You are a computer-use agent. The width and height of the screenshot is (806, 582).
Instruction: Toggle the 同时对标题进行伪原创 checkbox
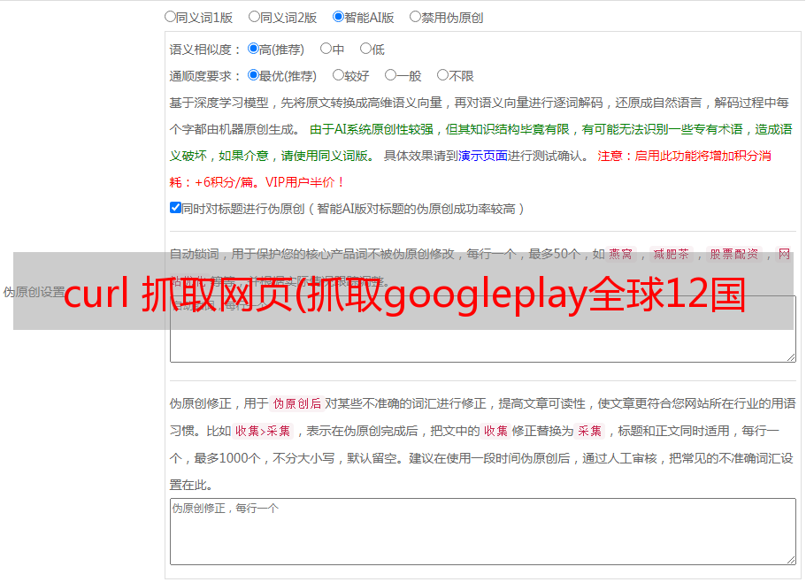point(175,209)
